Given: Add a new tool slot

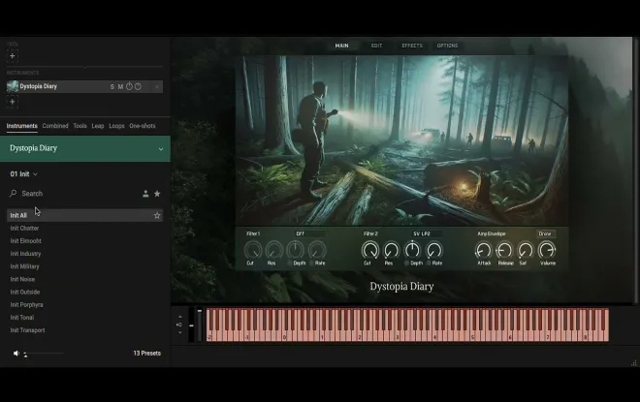Looking at the screenshot, I should point(13,56).
